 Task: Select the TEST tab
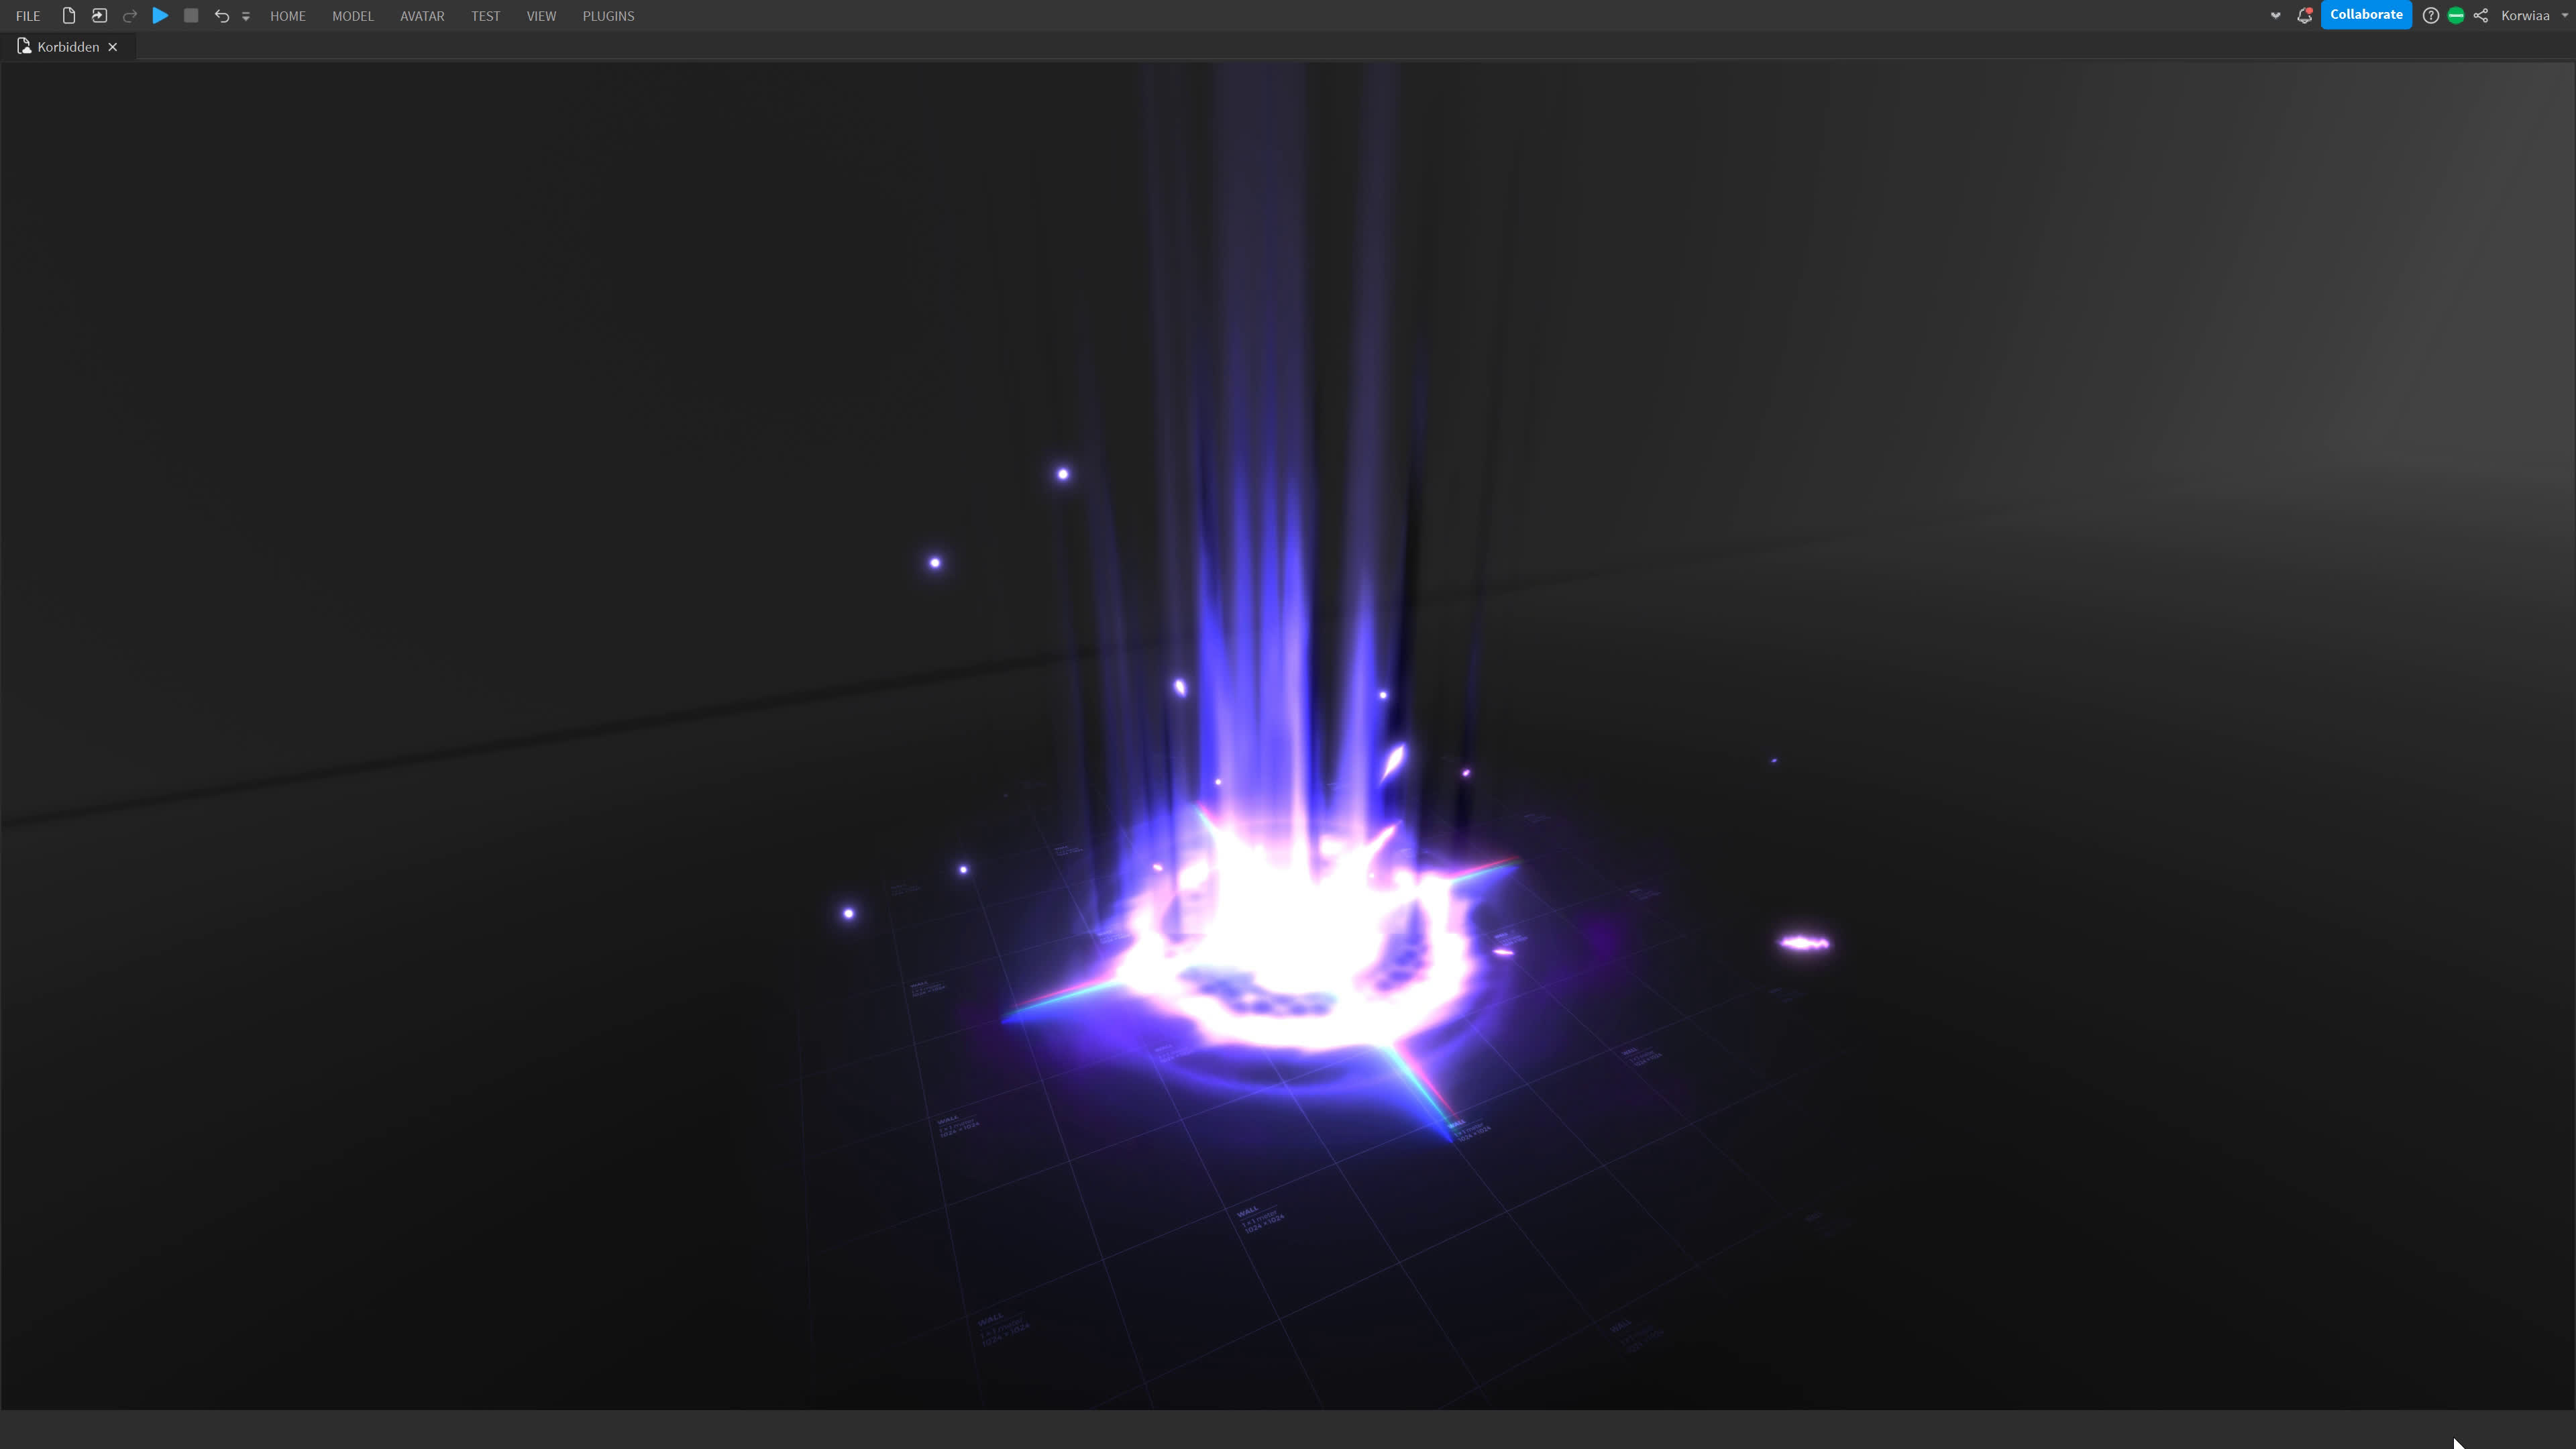pyautogui.click(x=485, y=16)
